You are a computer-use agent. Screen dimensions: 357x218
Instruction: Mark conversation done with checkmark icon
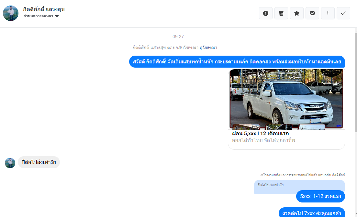pyautogui.click(x=343, y=13)
